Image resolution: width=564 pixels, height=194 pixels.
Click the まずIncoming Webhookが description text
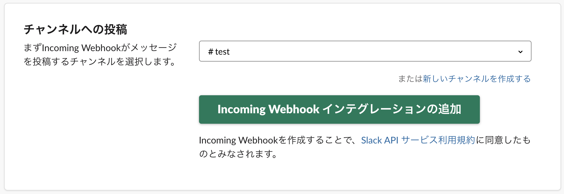point(100,48)
